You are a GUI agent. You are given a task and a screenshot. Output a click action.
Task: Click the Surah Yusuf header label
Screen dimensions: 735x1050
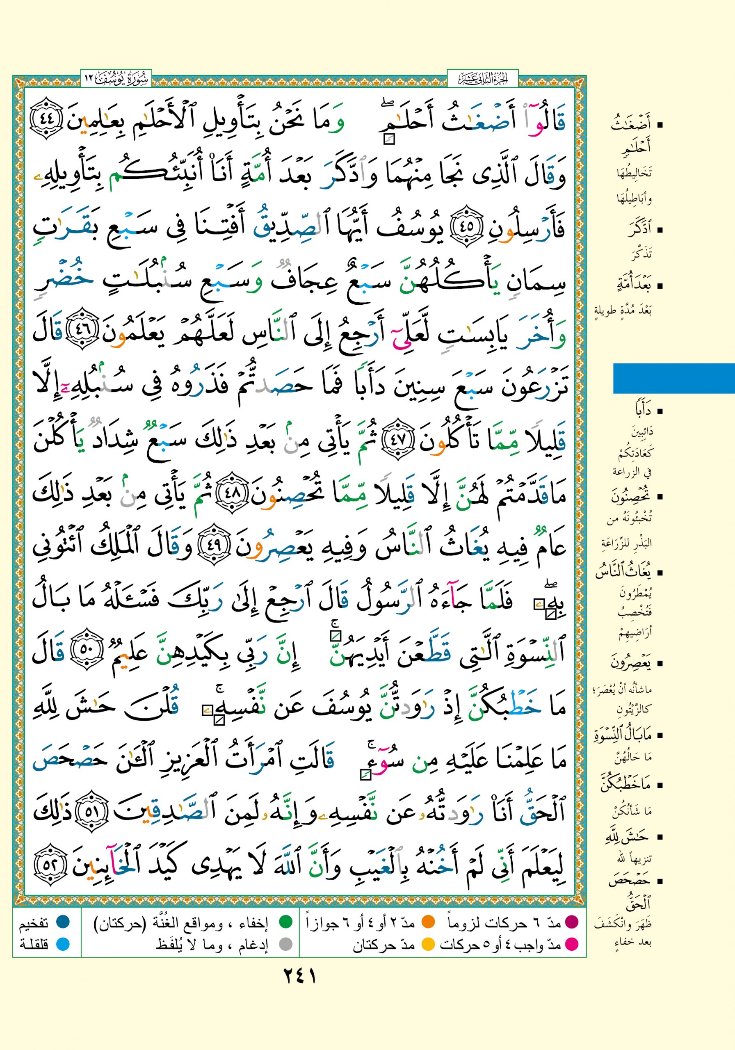pos(116,80)
